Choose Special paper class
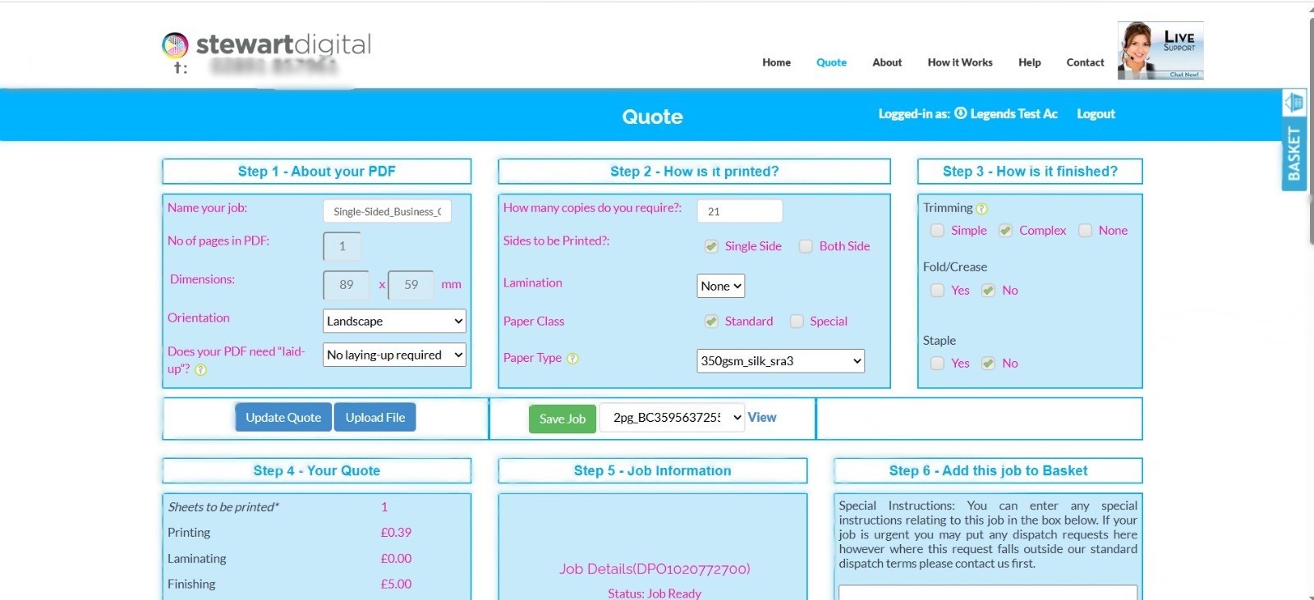This screenshot has height=600, width=1314. [797, 322]
